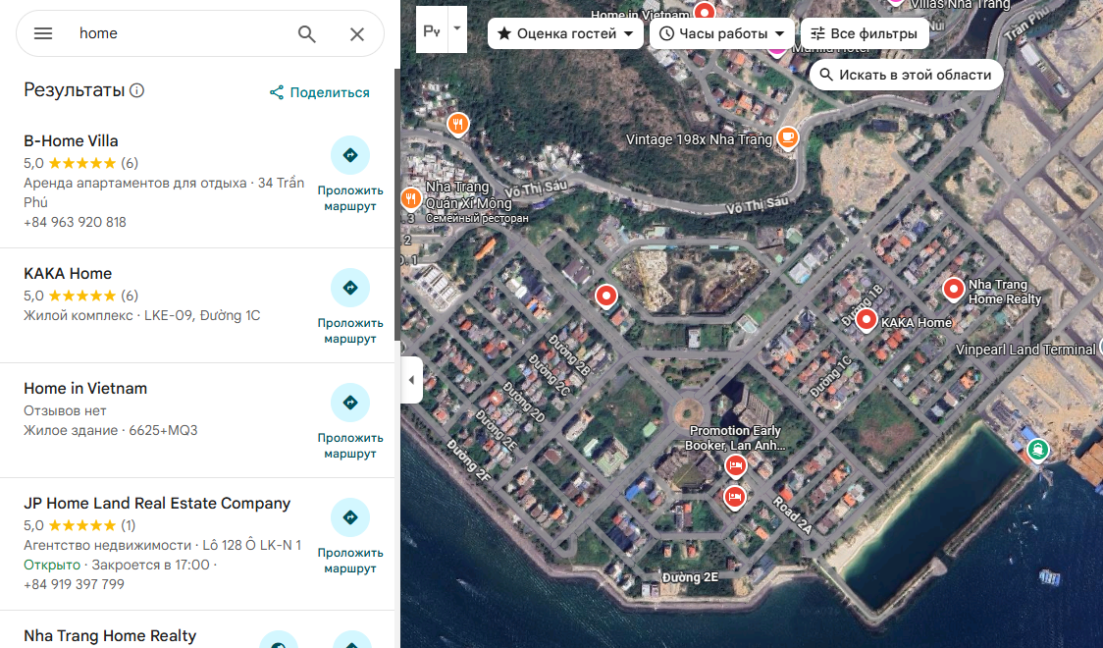Click the 'home' search input field
1103x648 pixels.
tap(183, 33)
